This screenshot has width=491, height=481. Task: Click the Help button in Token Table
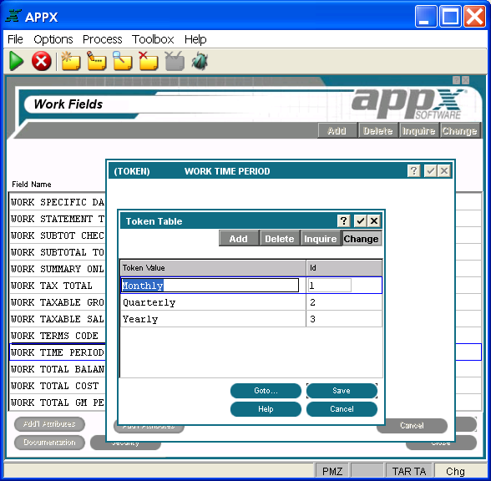[x=266, y=409]
